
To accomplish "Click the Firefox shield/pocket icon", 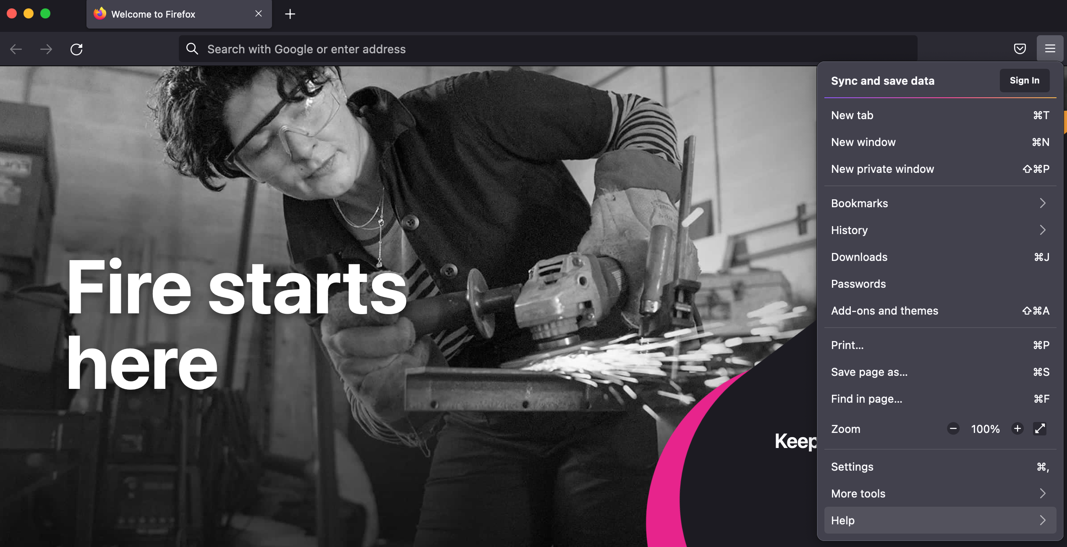I will (1020, 48).
